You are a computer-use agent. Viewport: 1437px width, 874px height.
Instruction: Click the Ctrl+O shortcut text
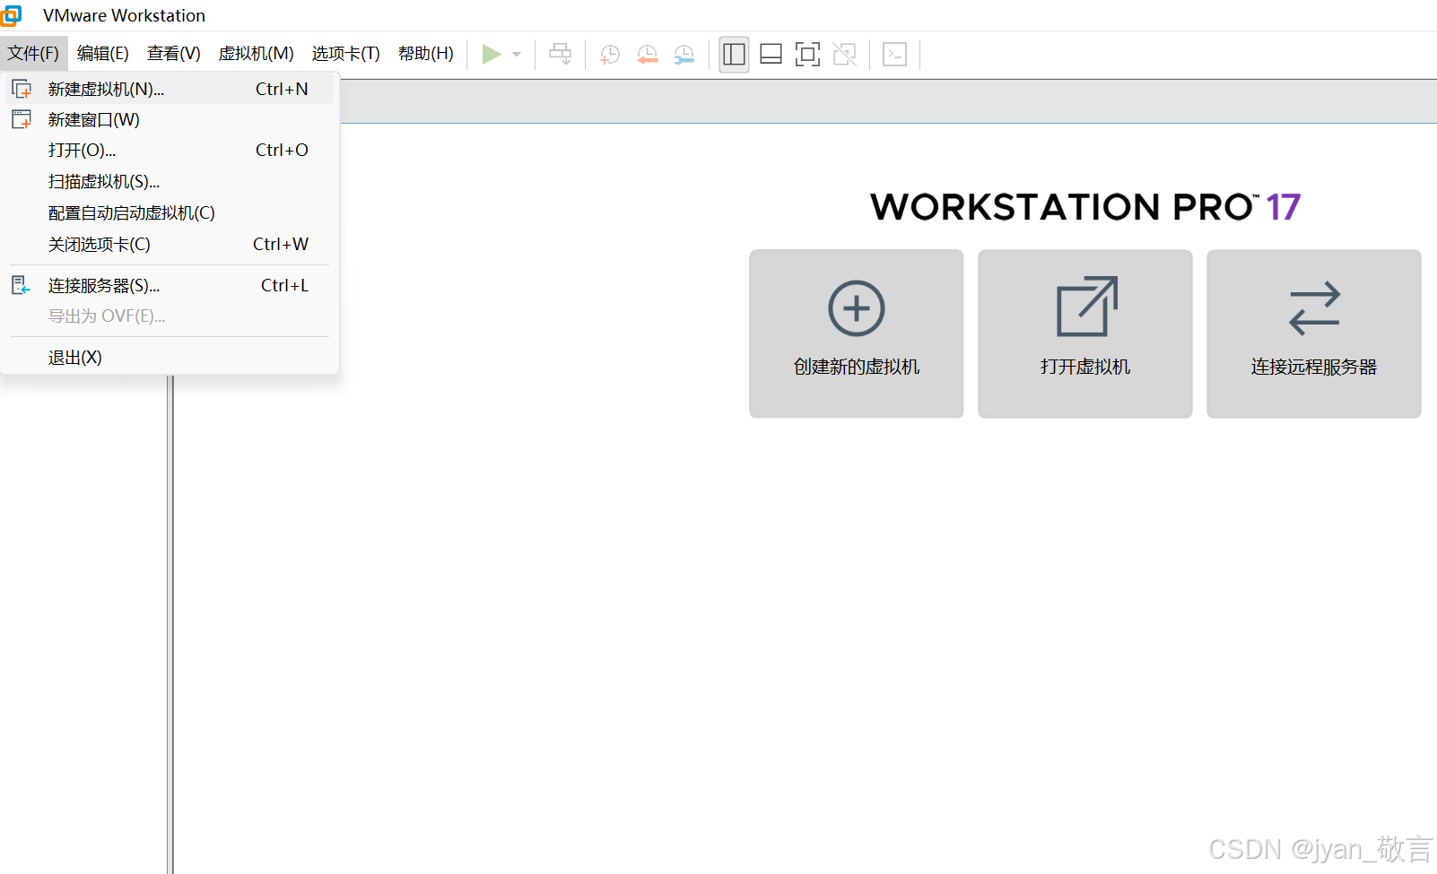(x=282, y=150)
